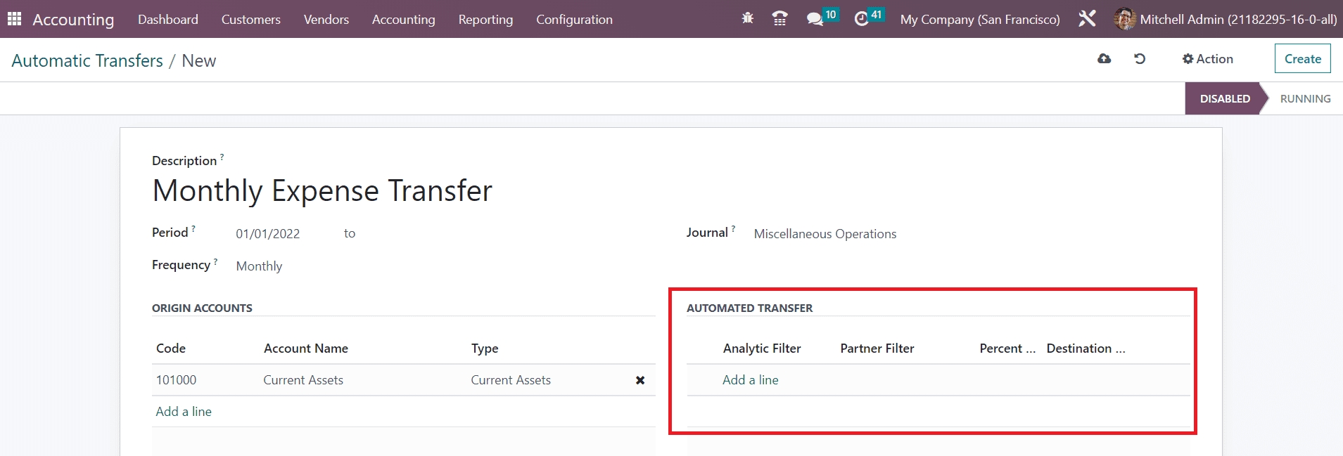This screenshot has height=456, width=1343.
Task: Expand the Action gear menu
Action: tap(1207, 59)
